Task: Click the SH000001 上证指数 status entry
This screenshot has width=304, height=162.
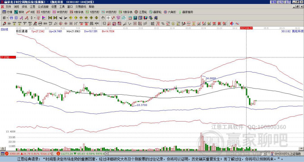Action: [x=288, y=154]
